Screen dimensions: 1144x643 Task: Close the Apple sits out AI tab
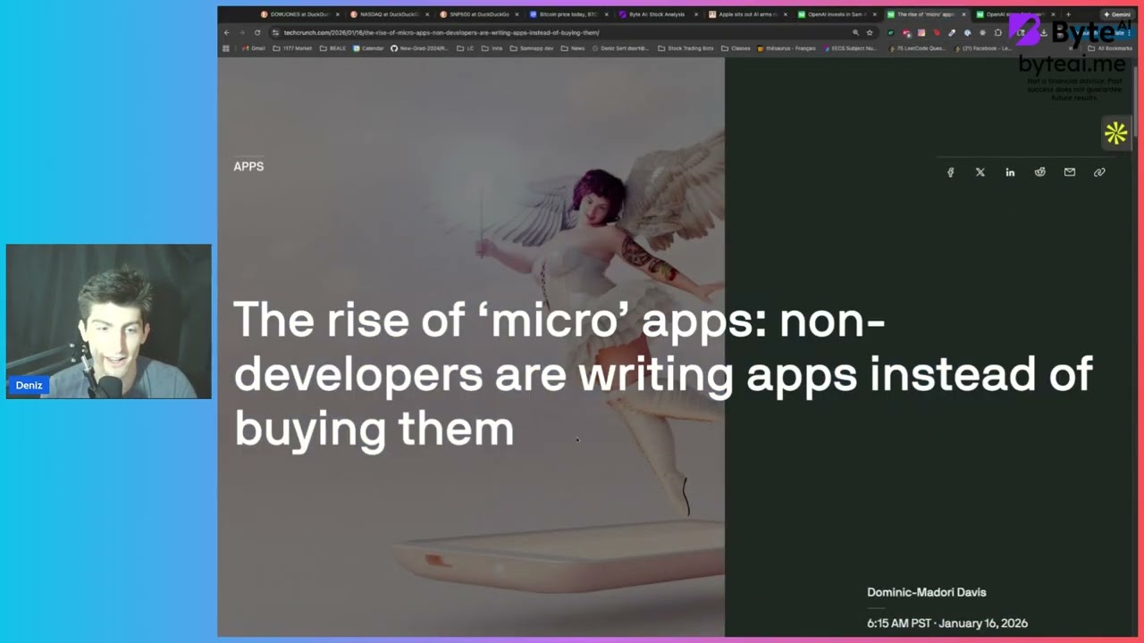coord(786,14)
